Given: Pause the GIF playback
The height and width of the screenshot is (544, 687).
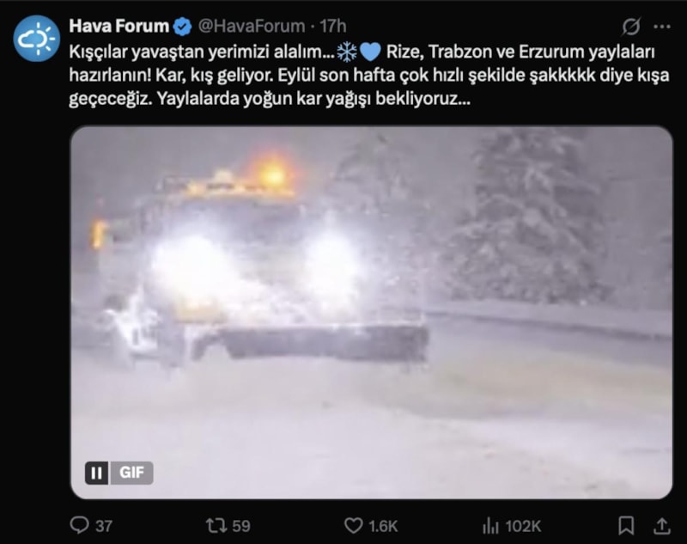Looking at the screenshot, I should click(x=96, y=473).
